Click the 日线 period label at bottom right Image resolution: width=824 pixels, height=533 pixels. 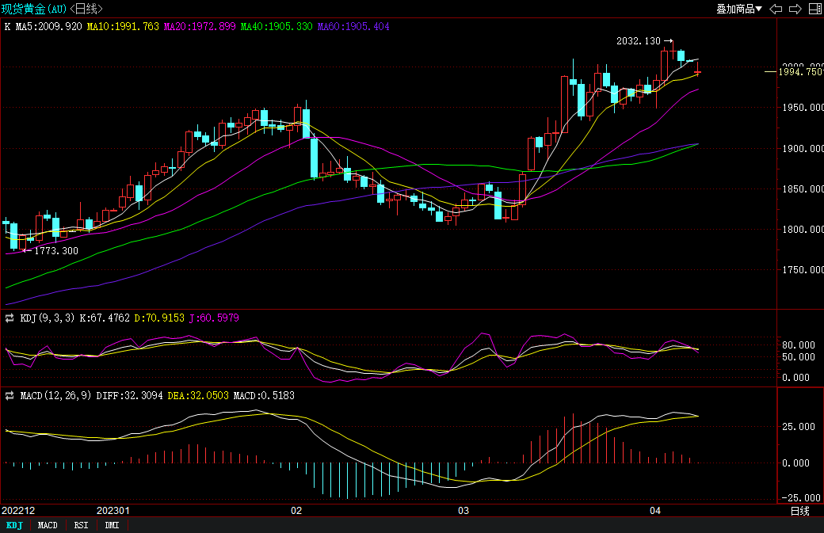[799, 511]
